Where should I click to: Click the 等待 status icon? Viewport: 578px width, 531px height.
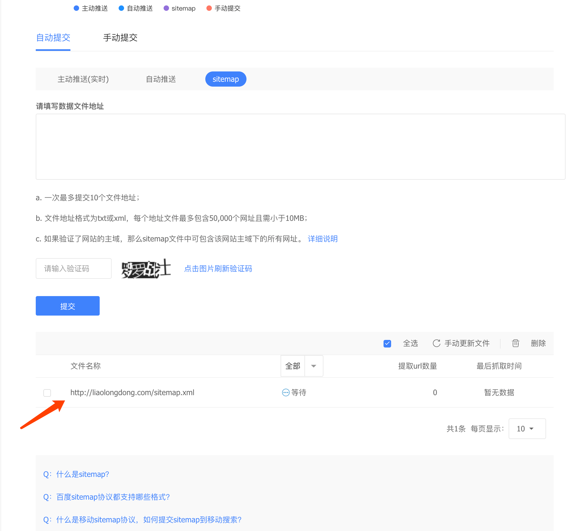click(285, 392)
